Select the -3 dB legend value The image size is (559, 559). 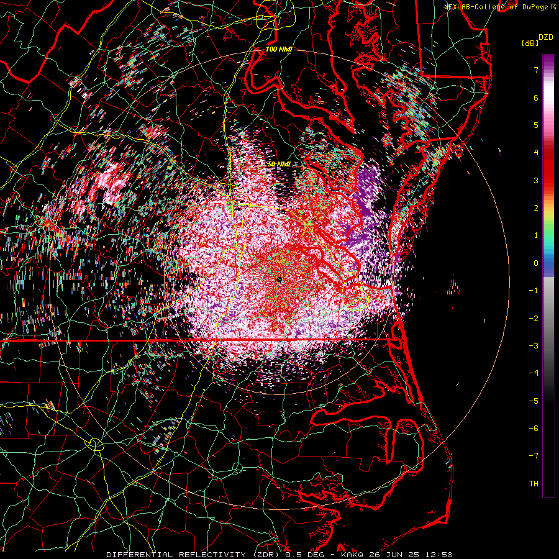coord(534,346)
